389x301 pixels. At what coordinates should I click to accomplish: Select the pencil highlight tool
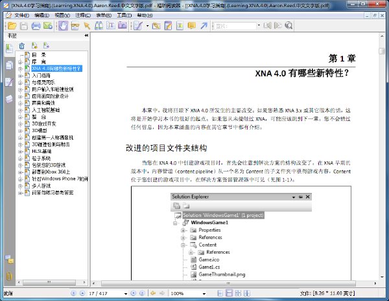pos(138,25)
